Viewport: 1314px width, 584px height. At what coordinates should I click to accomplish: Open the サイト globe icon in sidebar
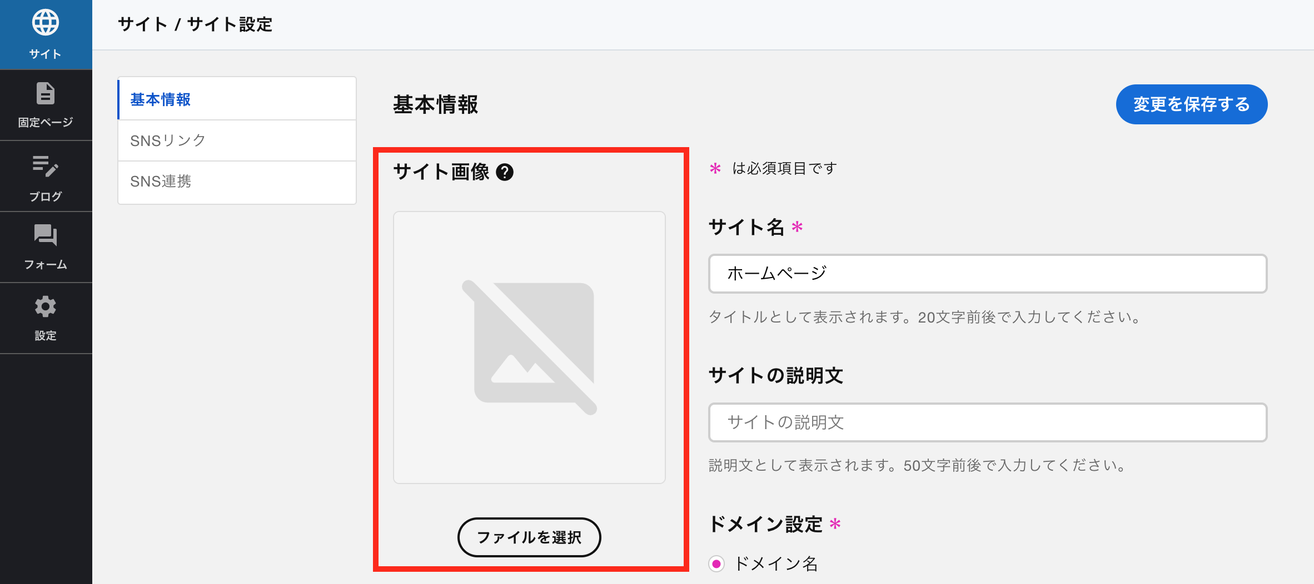[46, 23]
